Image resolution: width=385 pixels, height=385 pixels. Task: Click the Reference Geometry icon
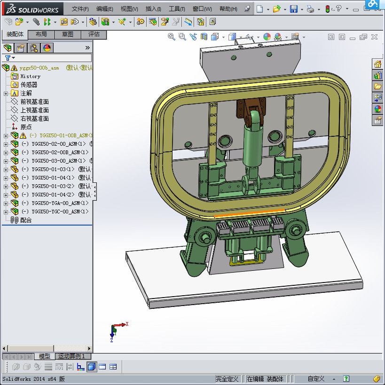coord(122,22)
